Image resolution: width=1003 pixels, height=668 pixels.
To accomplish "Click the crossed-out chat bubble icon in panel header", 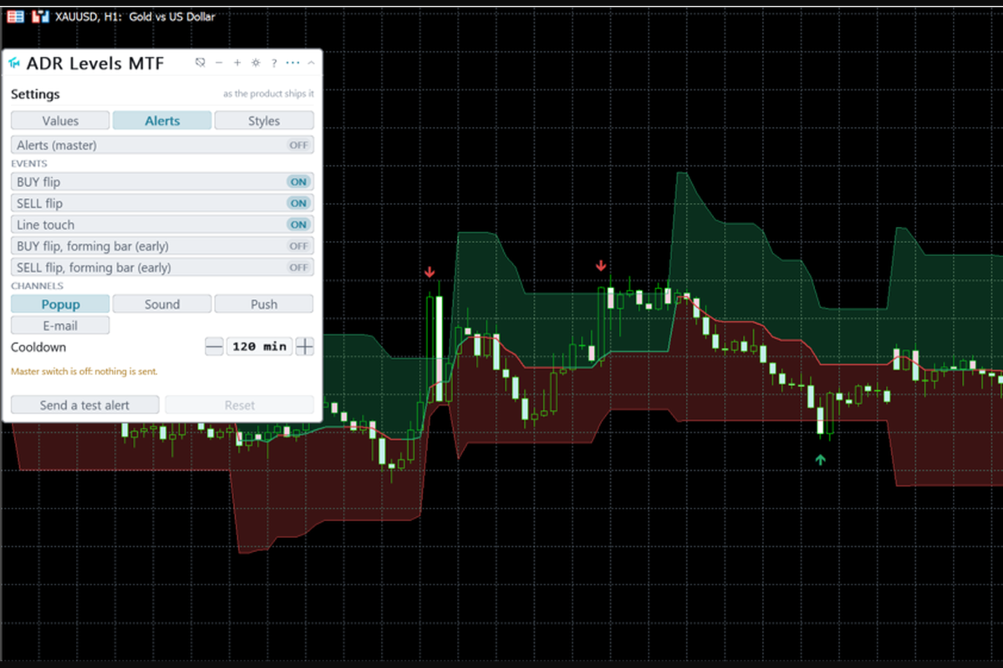I will tap(200, 63).
